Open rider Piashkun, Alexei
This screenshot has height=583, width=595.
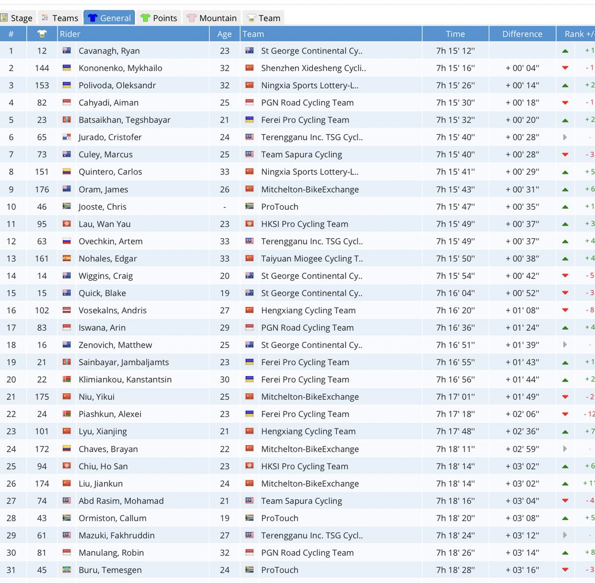point(110,414)
